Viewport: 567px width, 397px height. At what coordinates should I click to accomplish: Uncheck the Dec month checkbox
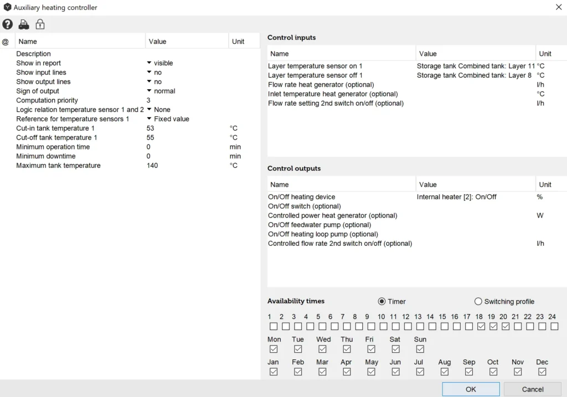pyautogui.click(x=542, y=372)
